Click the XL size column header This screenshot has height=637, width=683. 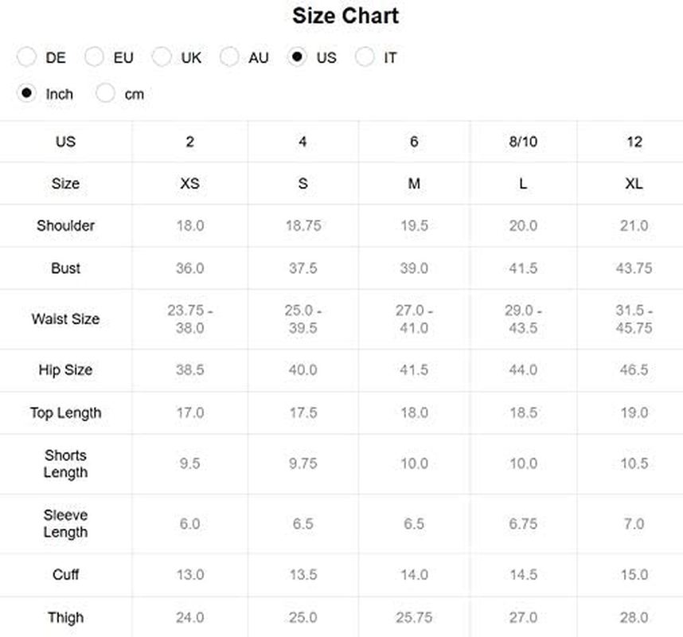click(634, 183)
